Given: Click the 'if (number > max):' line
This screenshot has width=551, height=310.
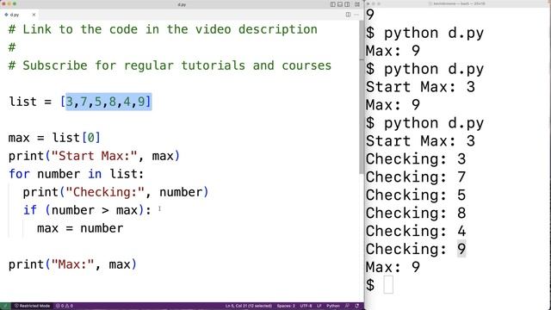Looking at the screenshot, I should 87,210.
